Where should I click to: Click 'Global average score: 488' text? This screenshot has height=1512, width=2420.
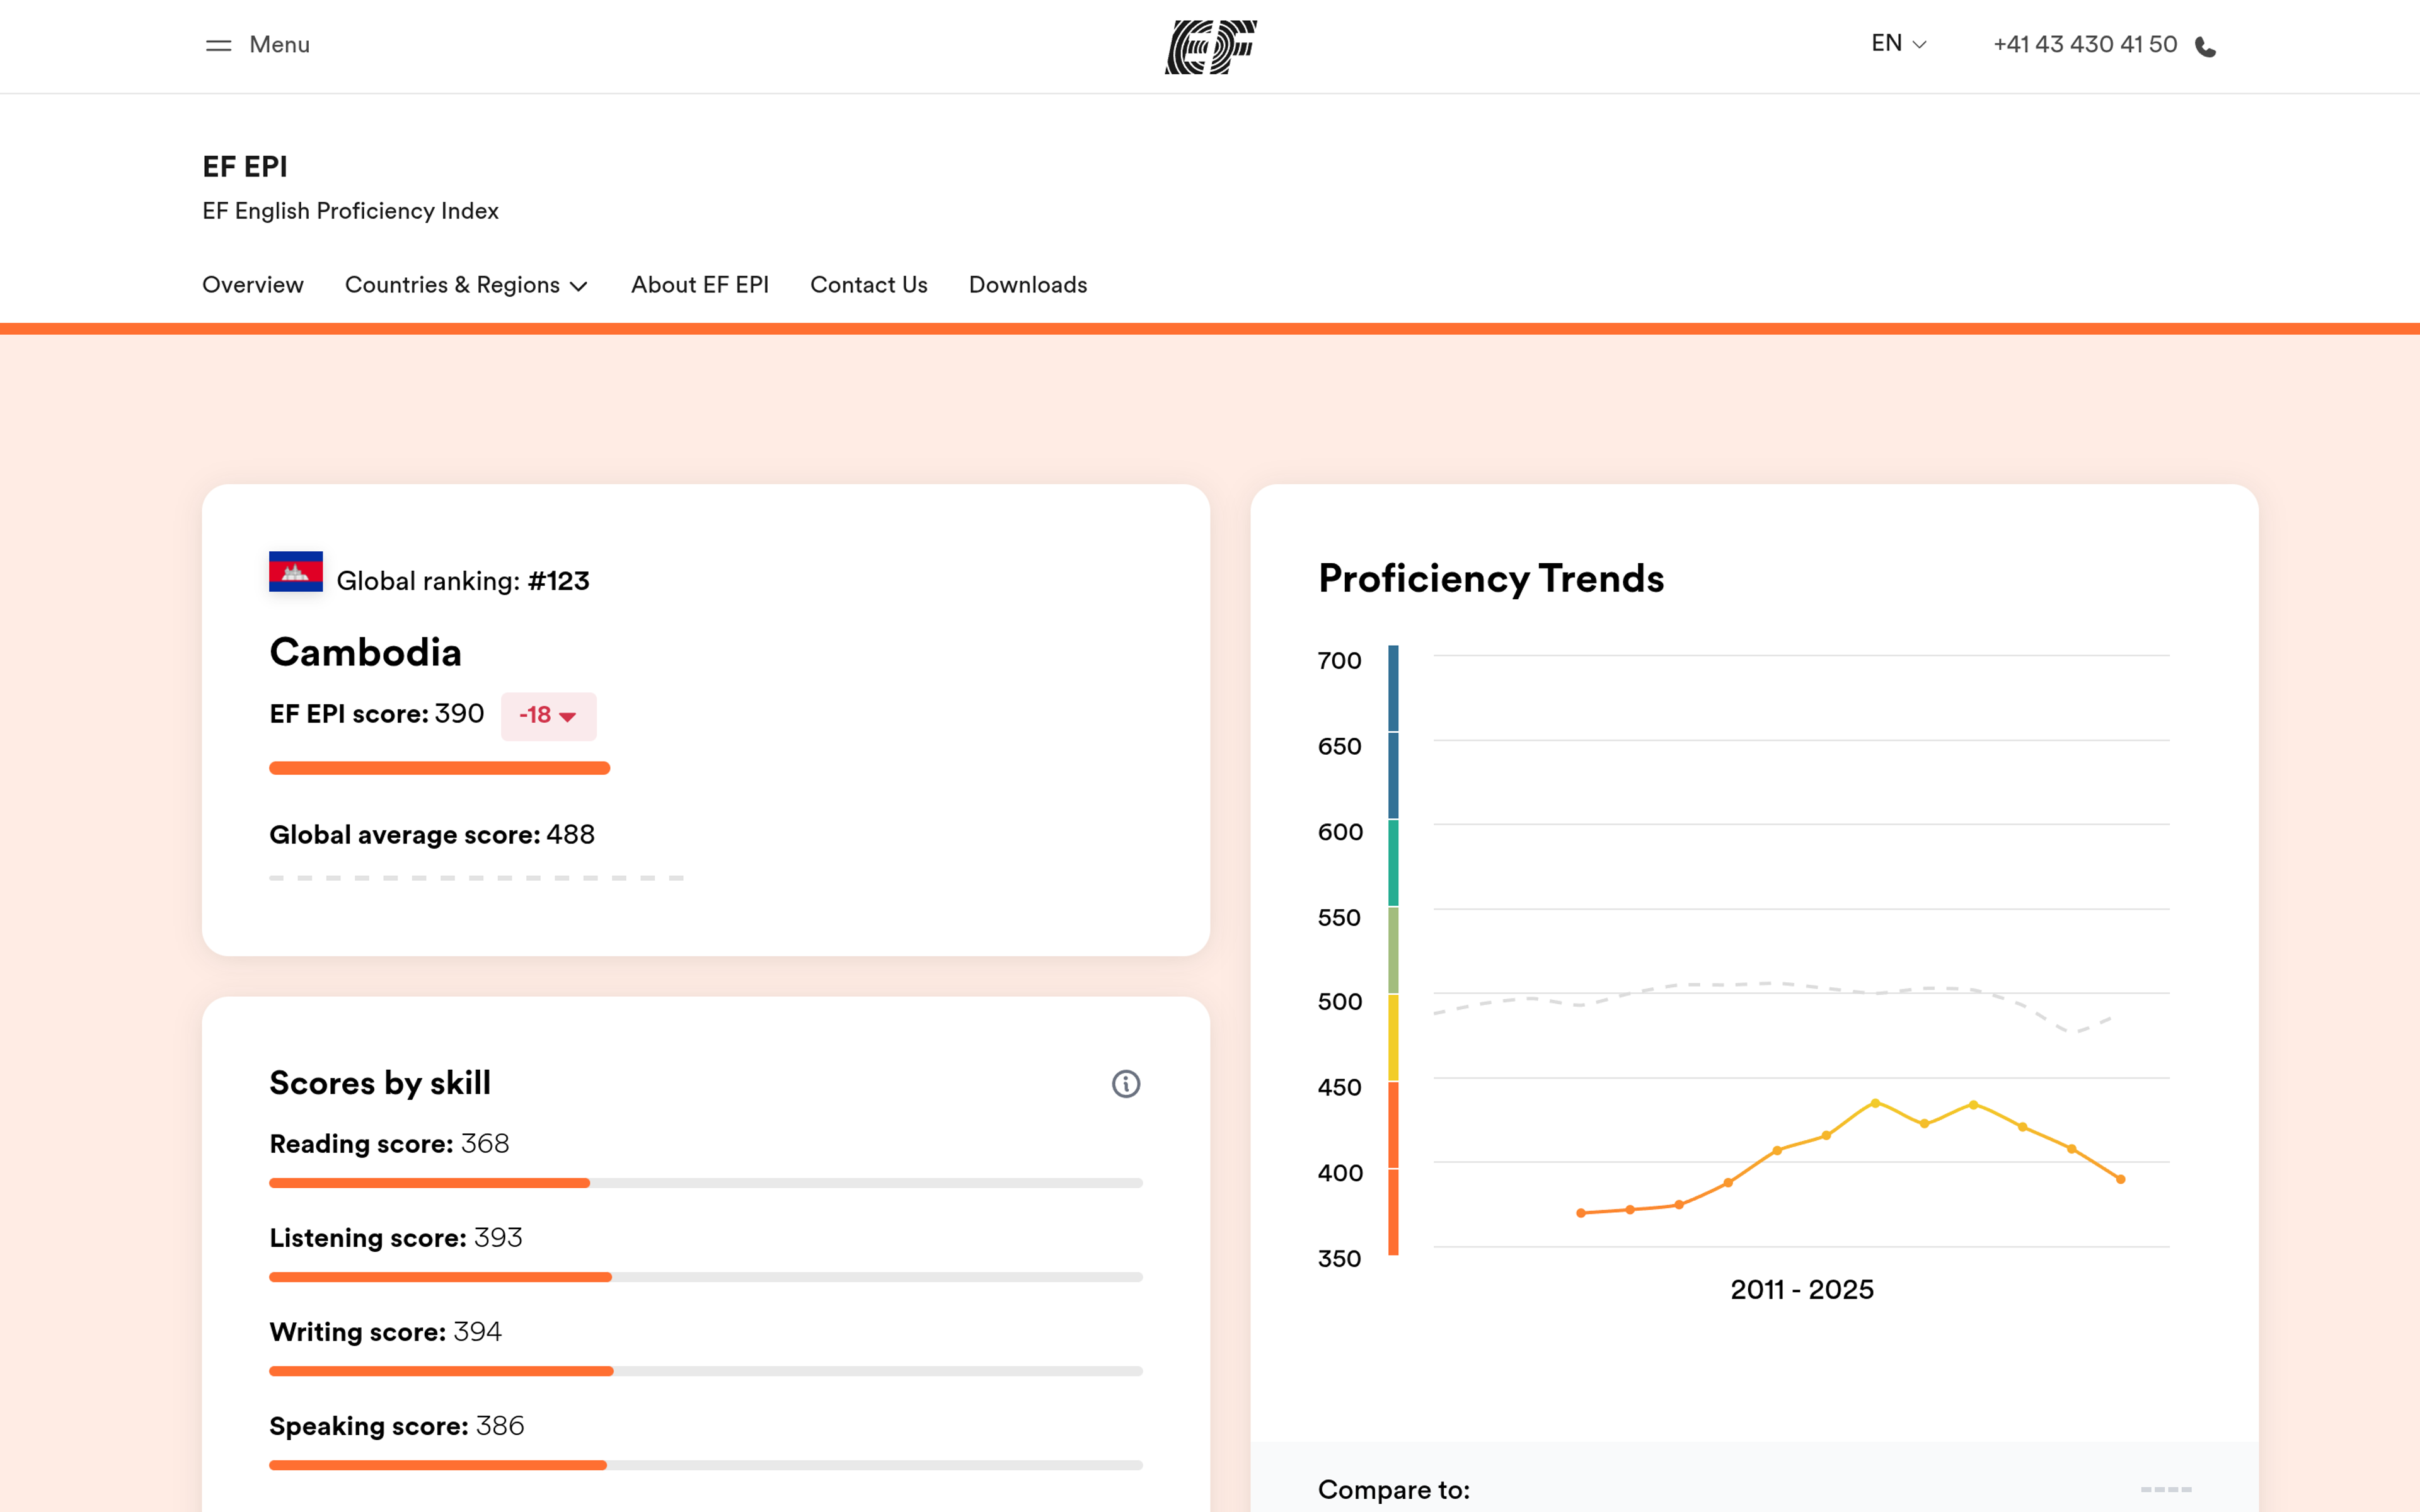coord(432,835)
